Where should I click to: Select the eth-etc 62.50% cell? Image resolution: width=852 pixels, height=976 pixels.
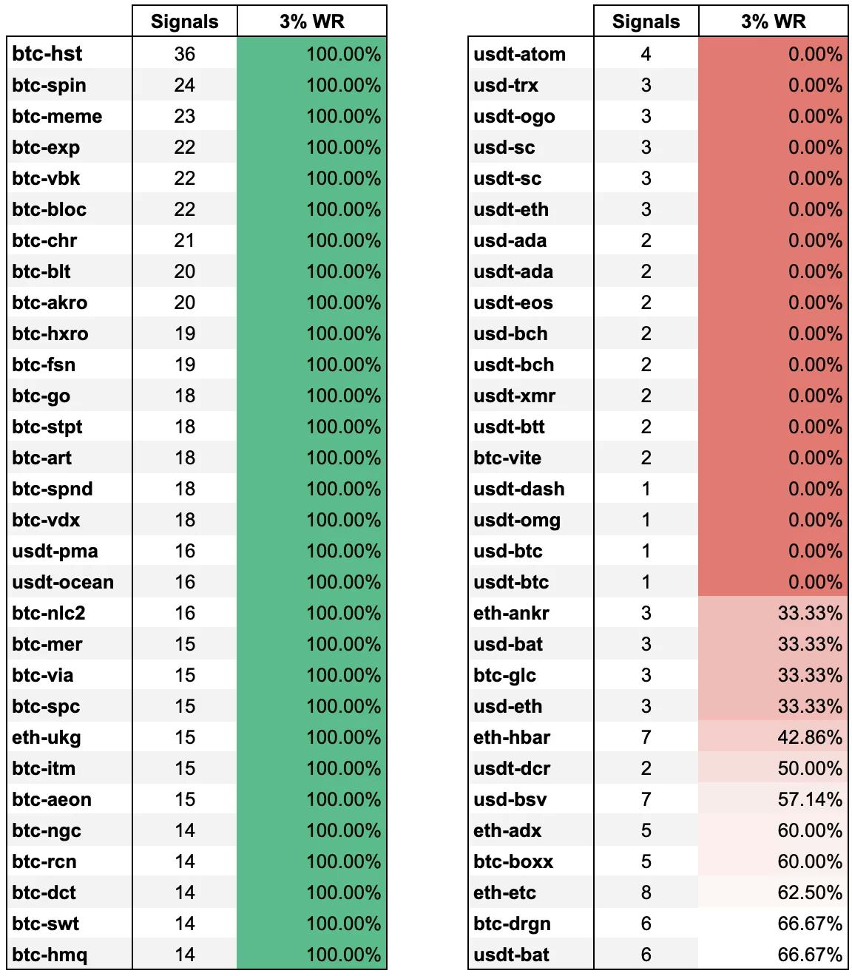click(773, 892)
